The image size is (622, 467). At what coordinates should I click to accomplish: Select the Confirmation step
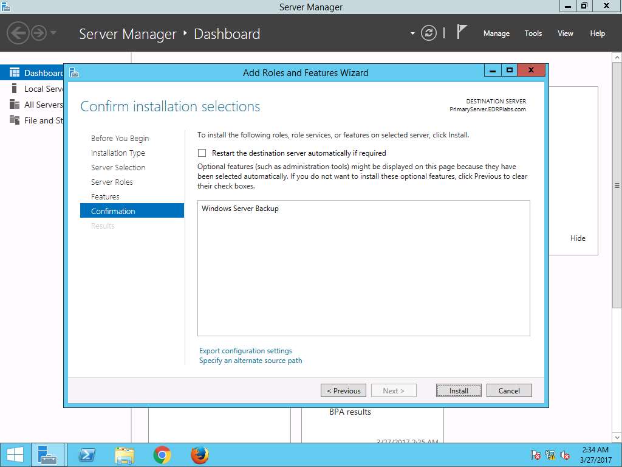[132, 210]
